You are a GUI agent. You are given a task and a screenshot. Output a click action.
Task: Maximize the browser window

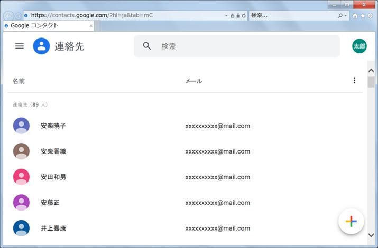347,5
